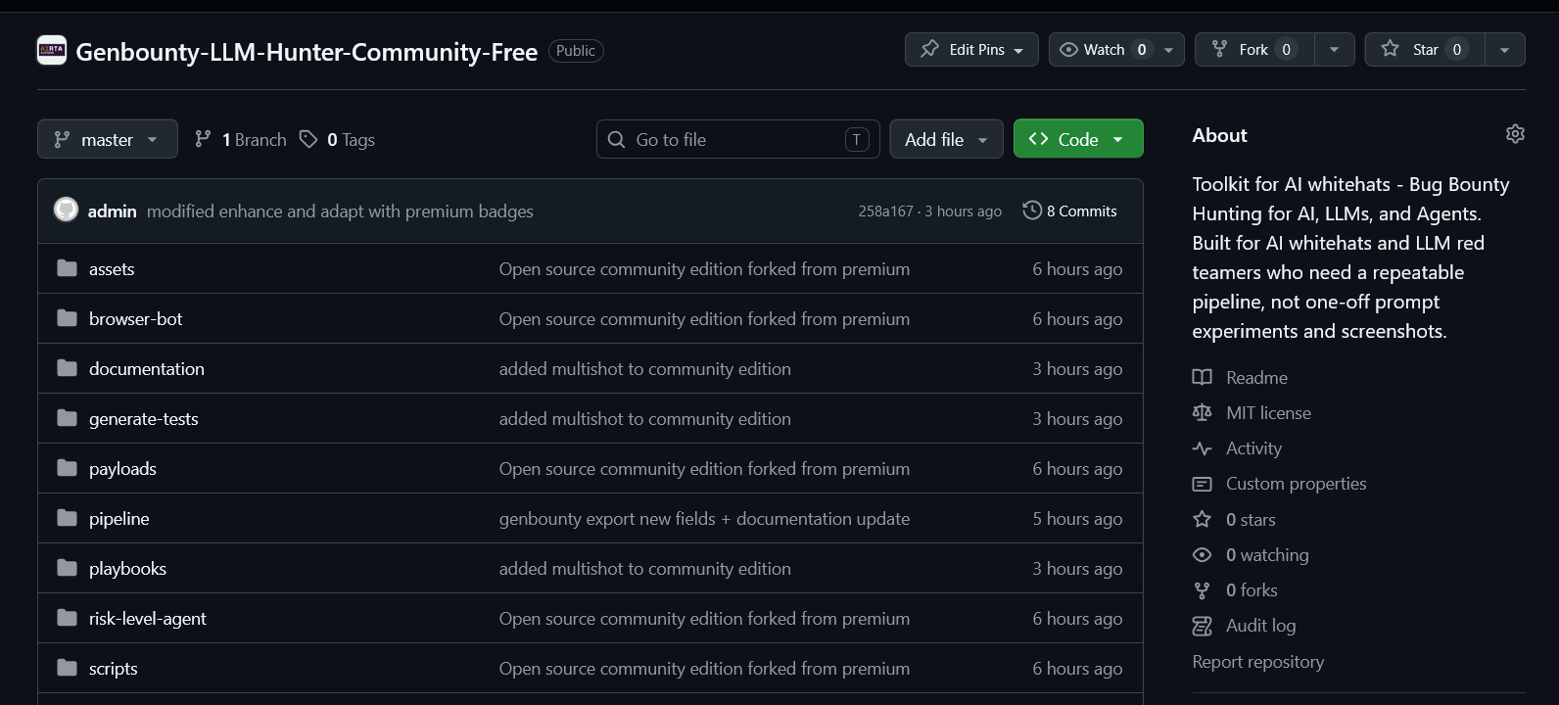Open commit 258a167
The height and width of the screenshot is (705, 1559).
[x=885, y=211]
